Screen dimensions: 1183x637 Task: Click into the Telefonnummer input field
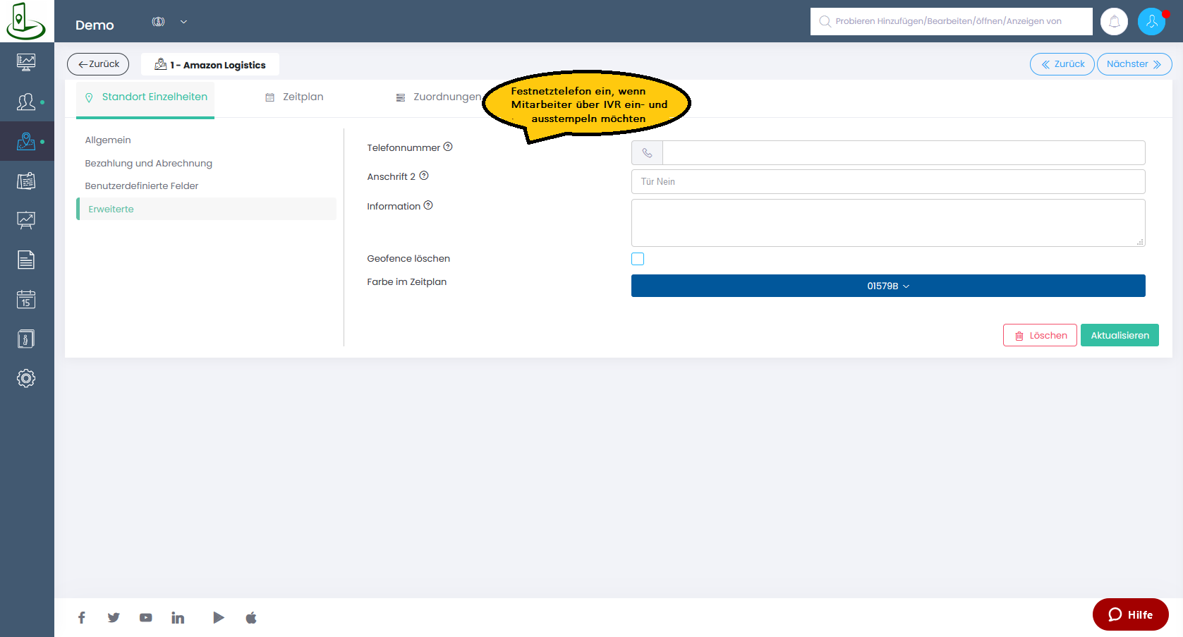[x=903, y=153]
